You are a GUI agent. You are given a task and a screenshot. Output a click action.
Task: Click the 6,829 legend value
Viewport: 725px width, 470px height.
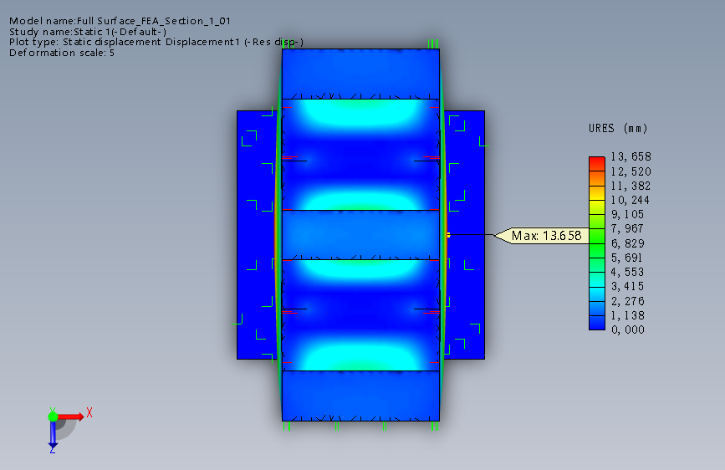coord(627,243)
